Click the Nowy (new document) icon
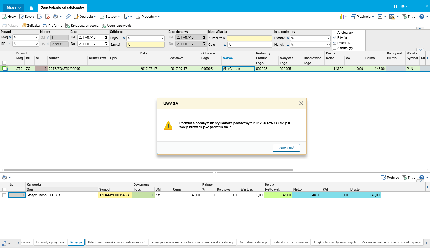Image resolution: width=430 pixels, height=248 pixels. pyautogui.click(x=4, y=17)
